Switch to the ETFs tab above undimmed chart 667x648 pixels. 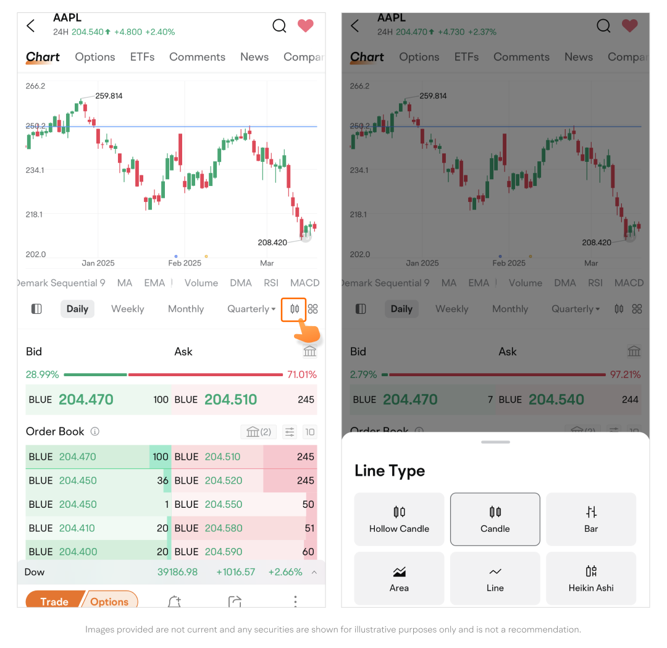(x=142, y=57)
